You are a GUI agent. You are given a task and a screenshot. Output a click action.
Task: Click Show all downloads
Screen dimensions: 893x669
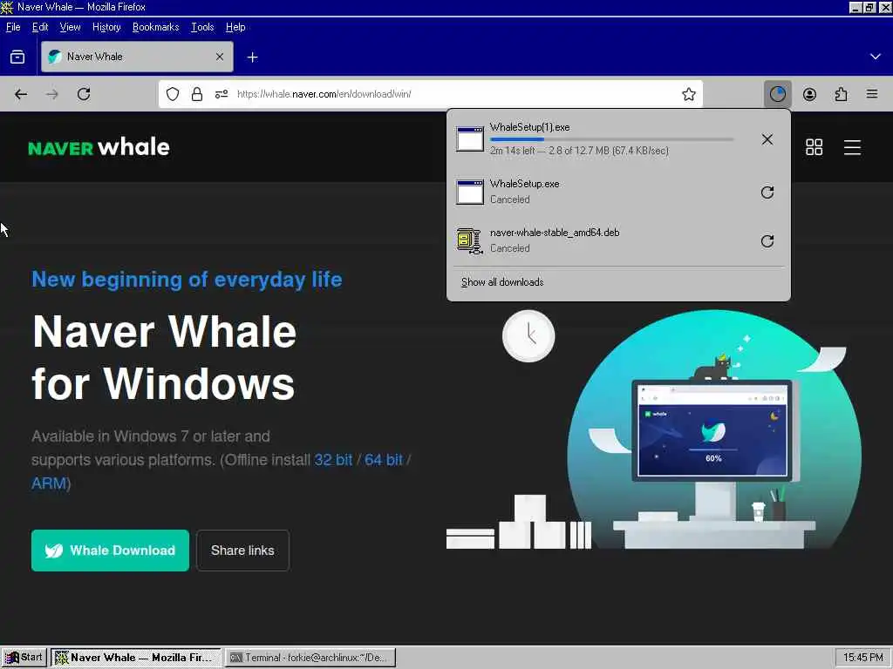tap(501, 282)
